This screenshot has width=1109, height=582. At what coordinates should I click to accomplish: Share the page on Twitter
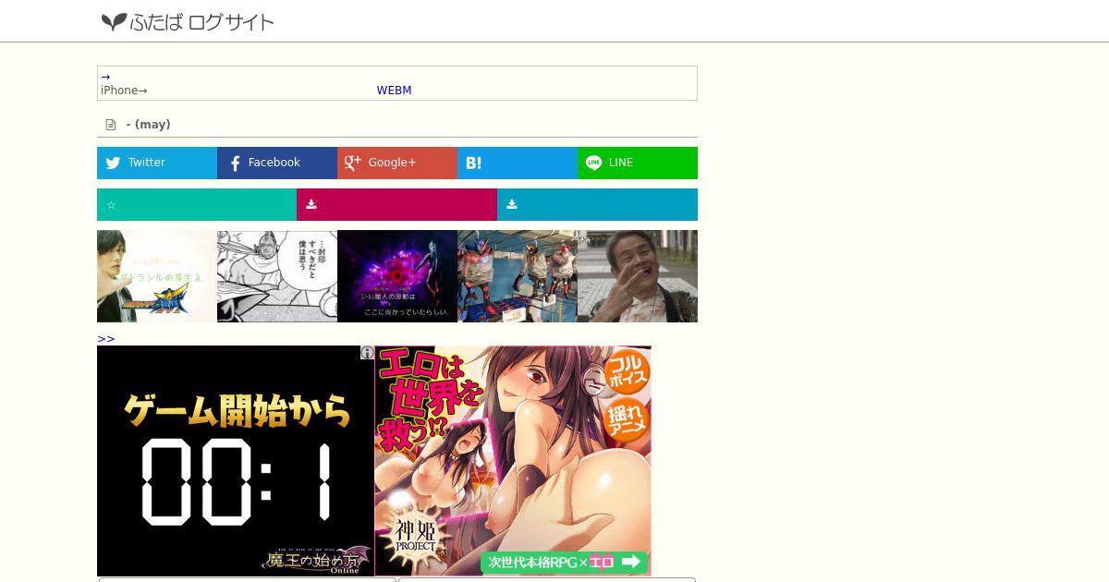pos(157,163)
